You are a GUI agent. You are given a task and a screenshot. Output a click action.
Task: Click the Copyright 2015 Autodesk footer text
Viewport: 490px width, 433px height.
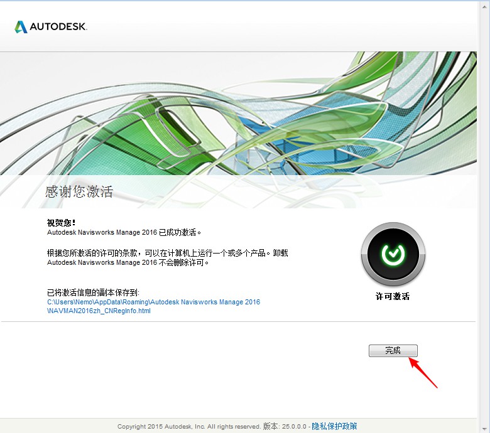(188, 427)
